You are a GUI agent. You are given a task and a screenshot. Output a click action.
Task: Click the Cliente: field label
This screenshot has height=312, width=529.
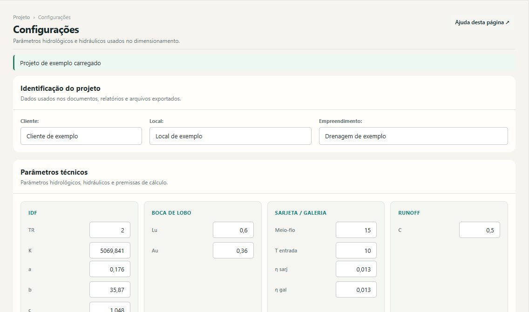[30, 121]
